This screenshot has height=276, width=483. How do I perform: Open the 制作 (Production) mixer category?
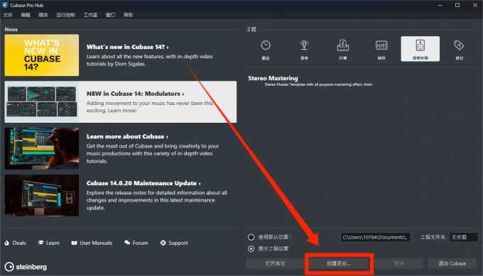[381, 49]
